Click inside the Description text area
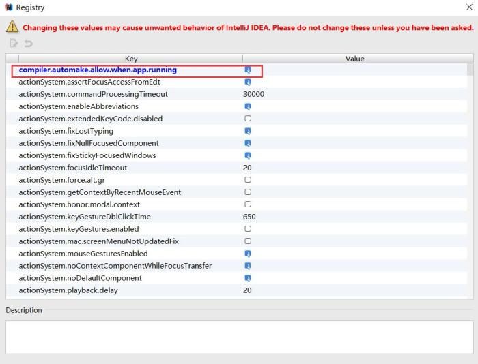This screenshot has width=478, height=364. tap(238, 337)
